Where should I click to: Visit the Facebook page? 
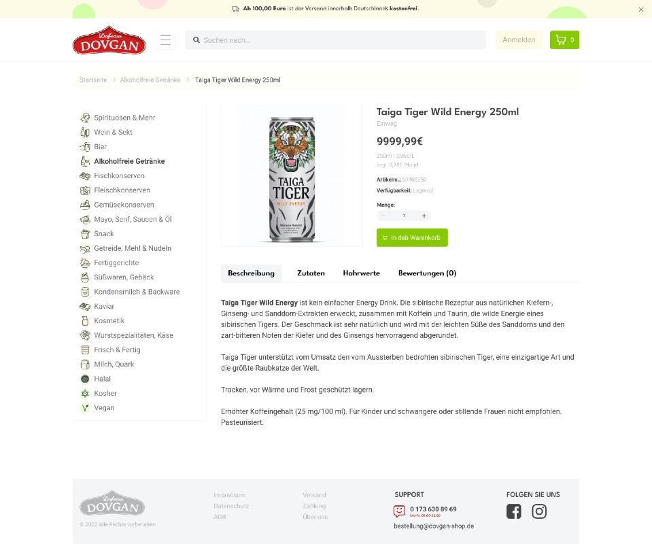(513, 511)
